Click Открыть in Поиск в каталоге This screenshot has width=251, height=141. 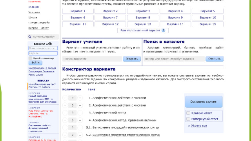(x=215, y=59)
